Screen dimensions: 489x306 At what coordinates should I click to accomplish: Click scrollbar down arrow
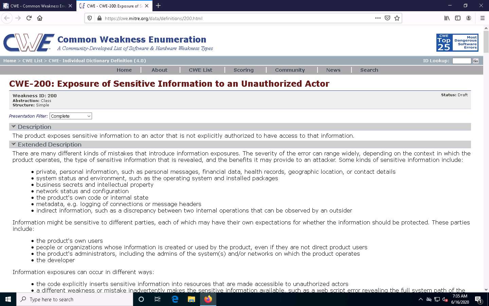click(x=486, y=290)
